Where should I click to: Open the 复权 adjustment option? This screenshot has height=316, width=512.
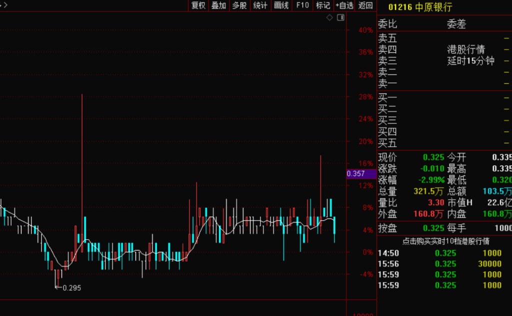click(198, 5)
